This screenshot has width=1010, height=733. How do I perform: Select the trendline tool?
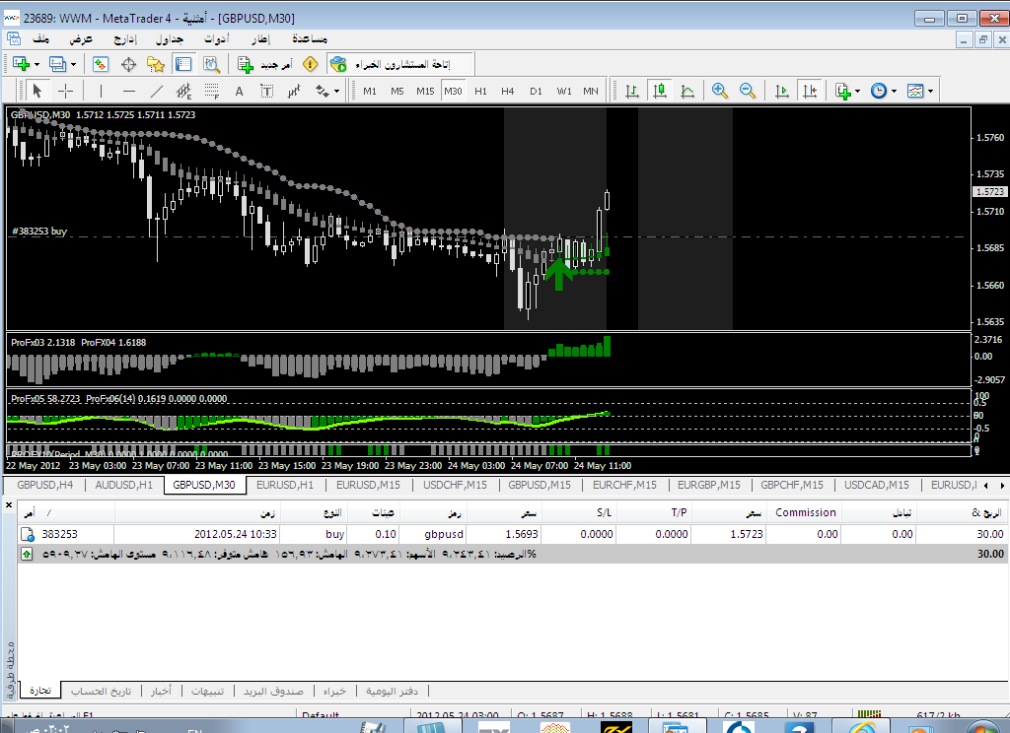157,91
